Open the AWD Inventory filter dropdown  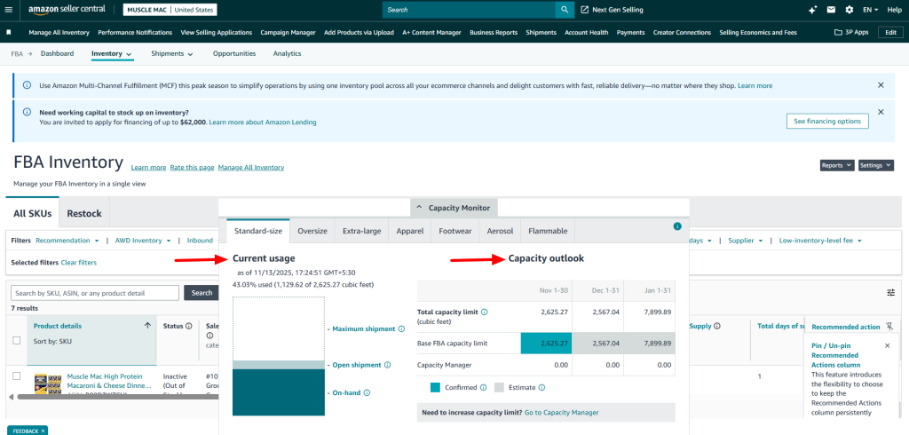tap(143, 240)
